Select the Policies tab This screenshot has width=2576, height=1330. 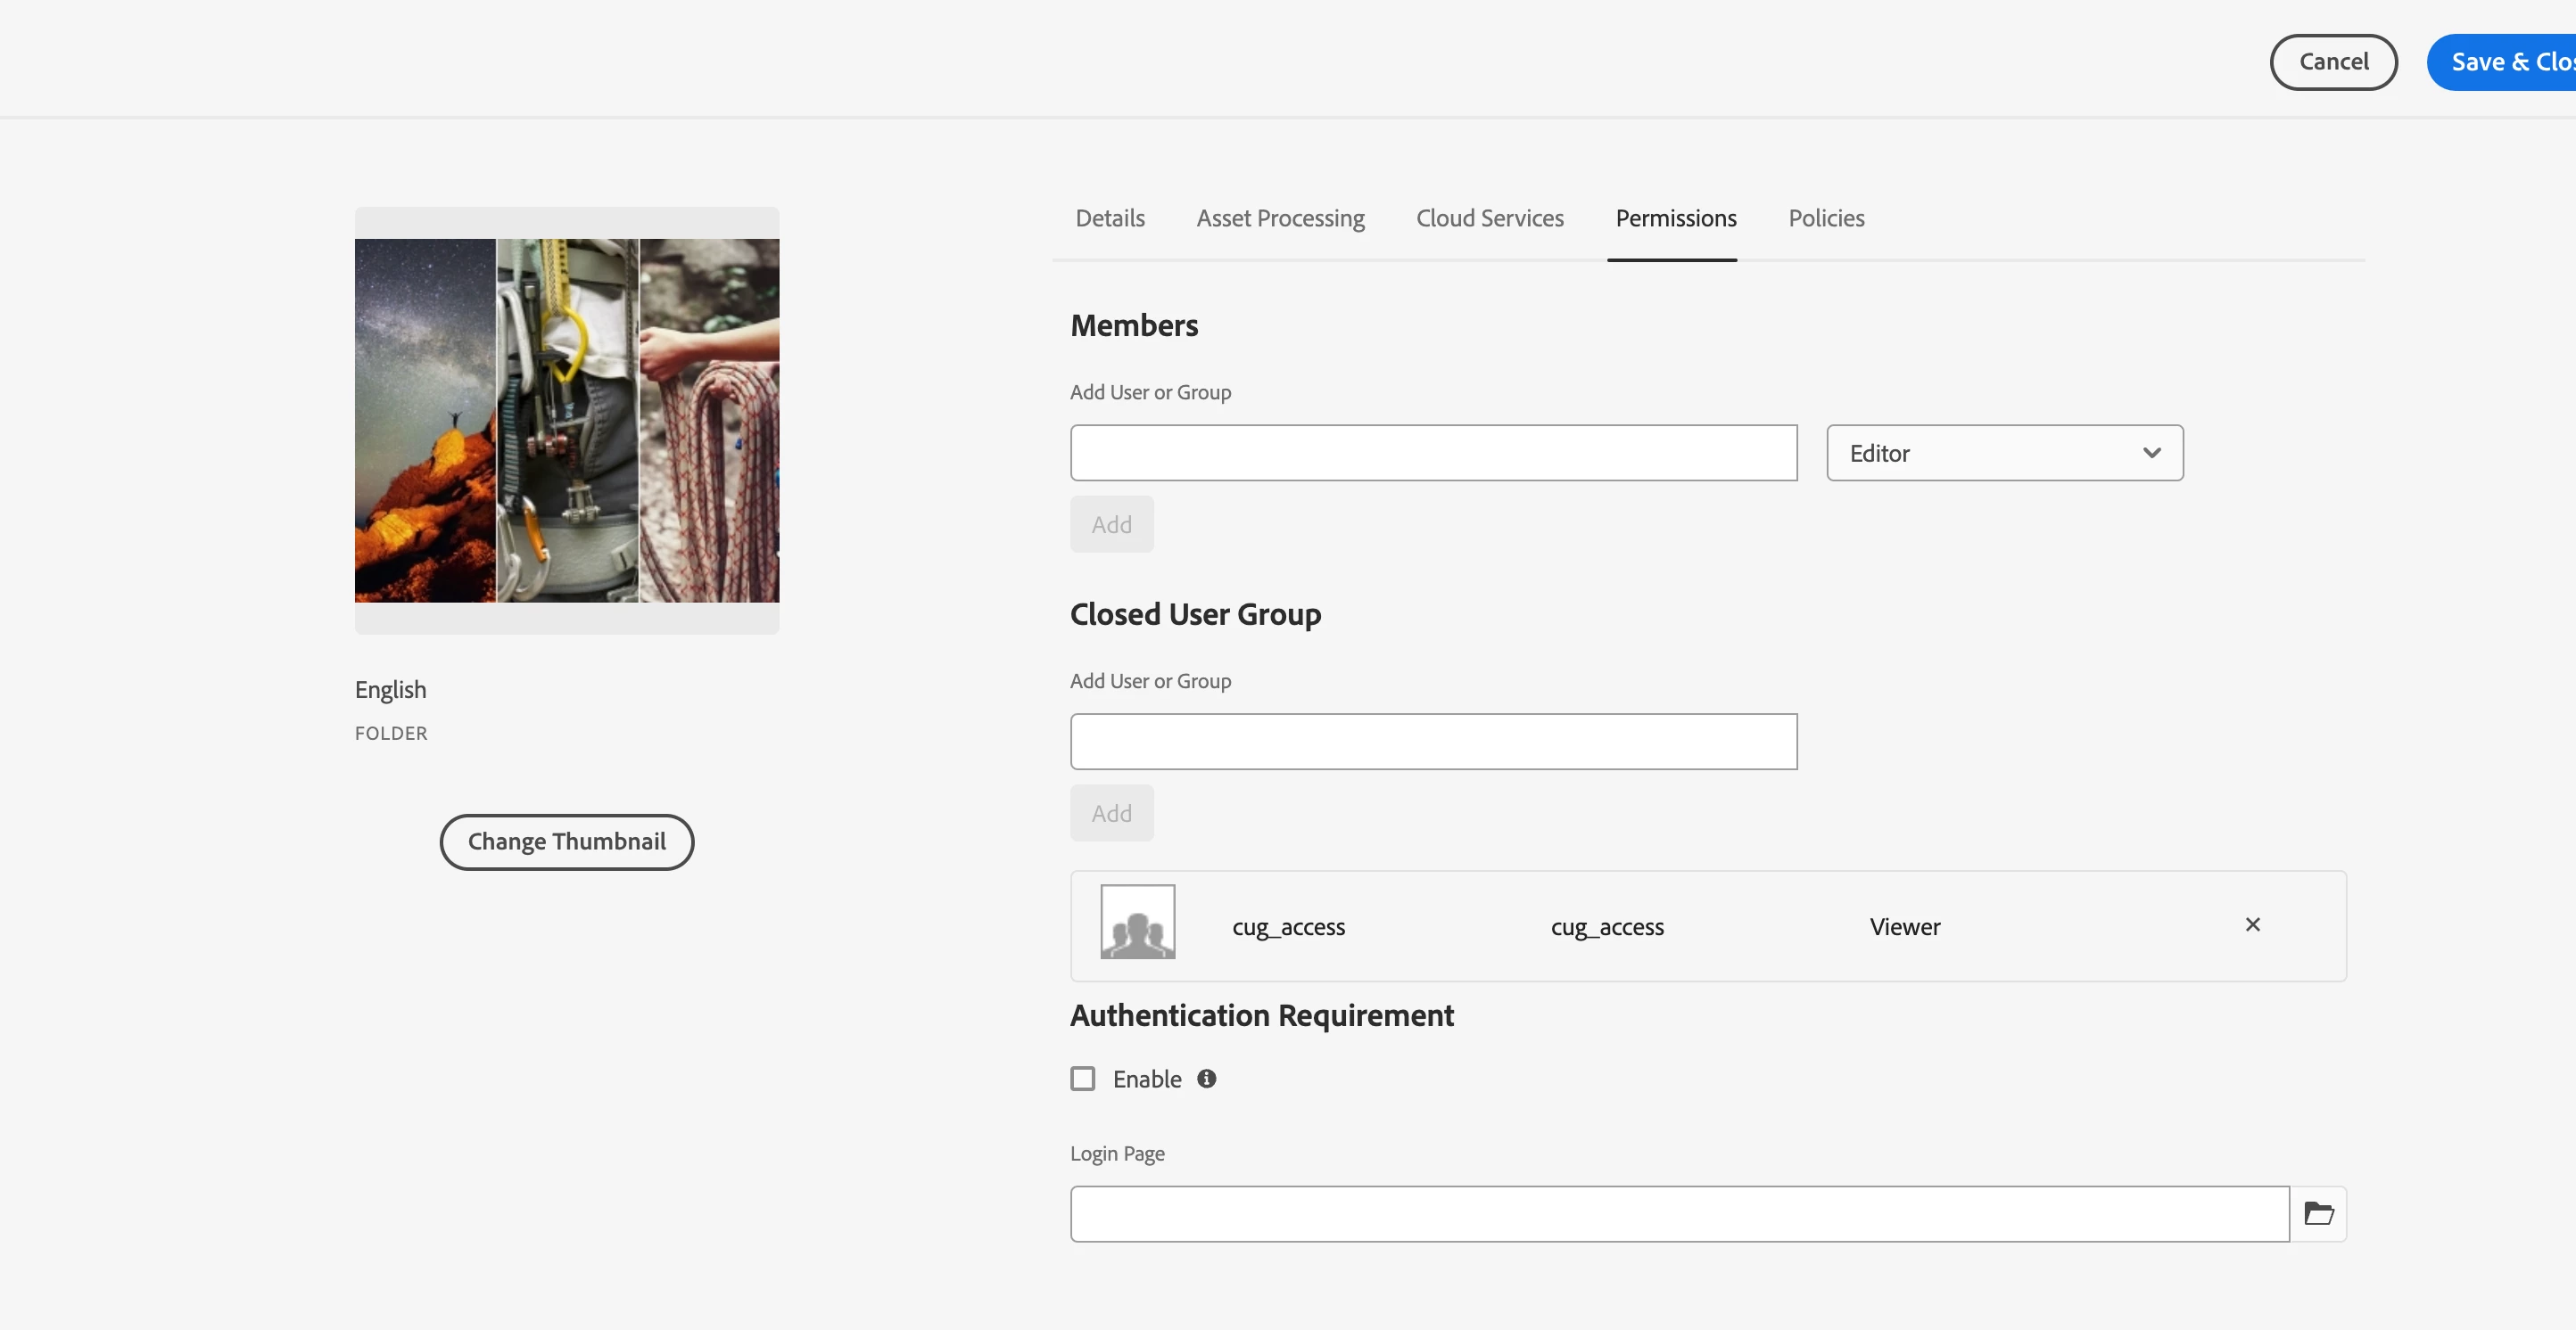(1825, 218)
